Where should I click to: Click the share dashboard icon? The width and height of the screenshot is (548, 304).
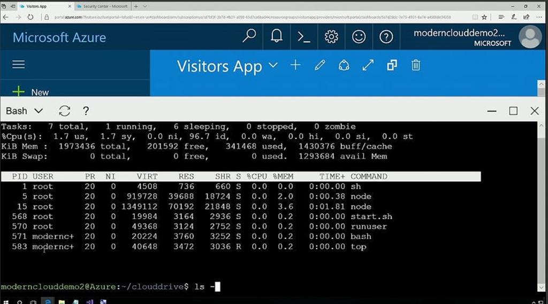point(344,65)
